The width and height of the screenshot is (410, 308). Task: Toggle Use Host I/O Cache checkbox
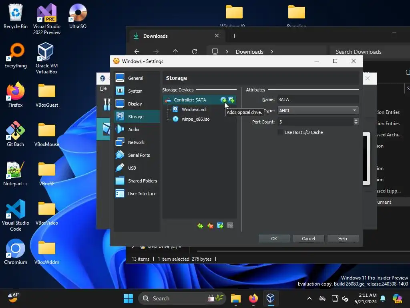[280, 132]
